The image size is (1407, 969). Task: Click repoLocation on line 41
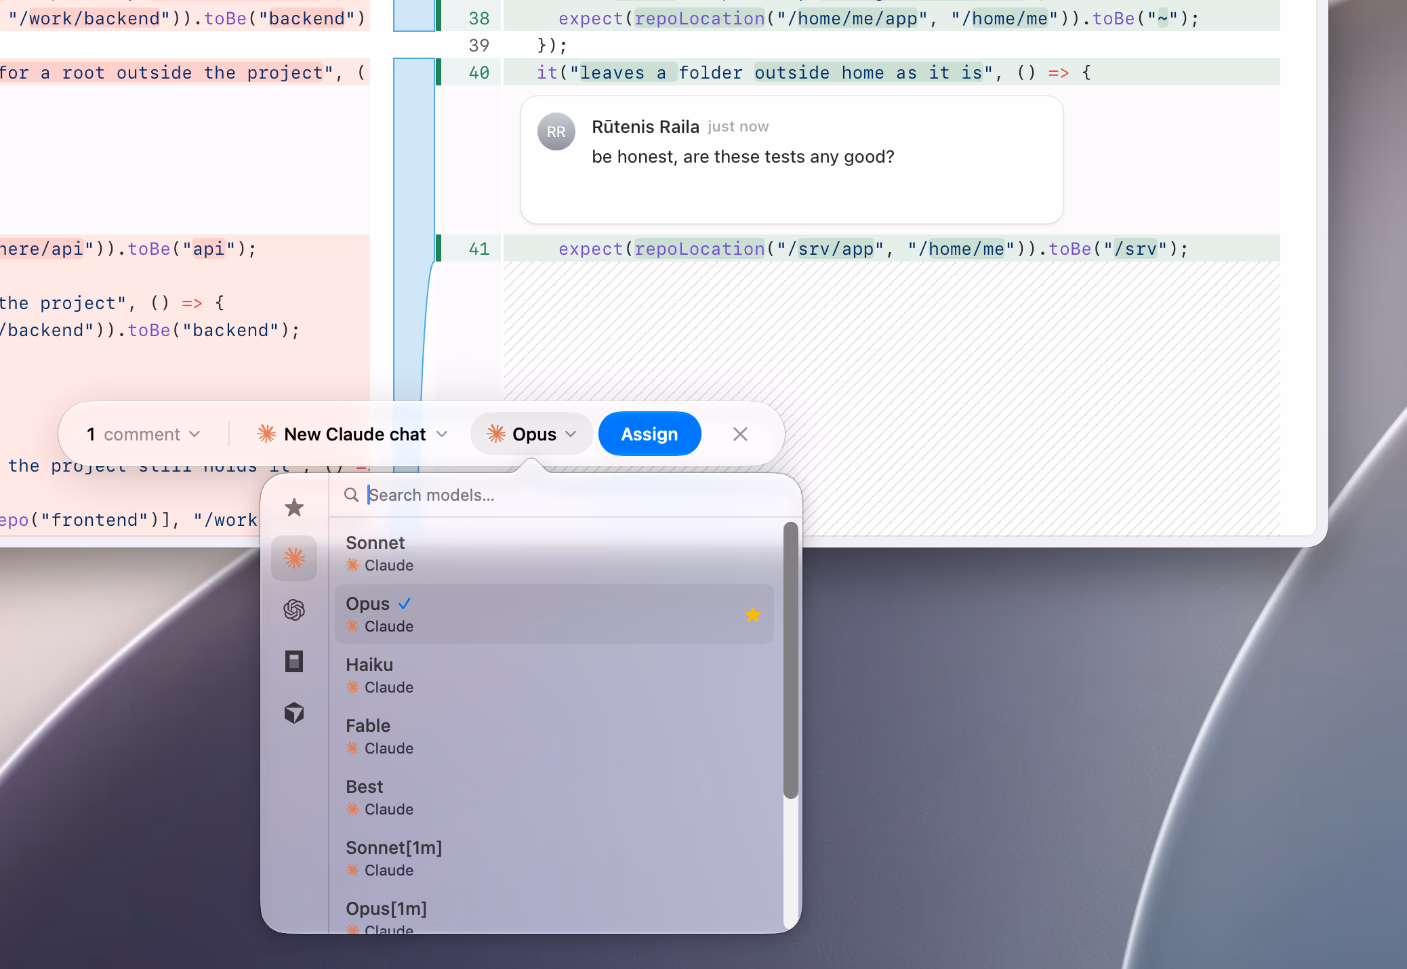(x=699, y=249)
